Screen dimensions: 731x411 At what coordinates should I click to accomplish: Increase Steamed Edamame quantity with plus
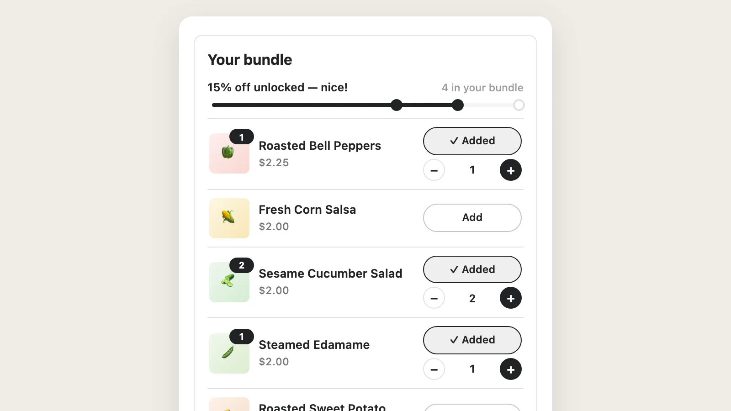(x=511, y=369)
